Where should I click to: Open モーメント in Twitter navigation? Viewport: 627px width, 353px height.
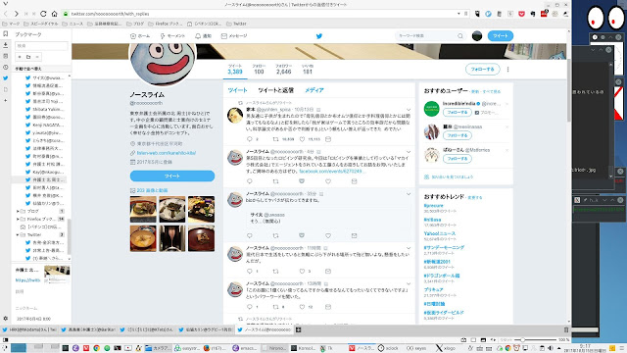pos(172,36)
